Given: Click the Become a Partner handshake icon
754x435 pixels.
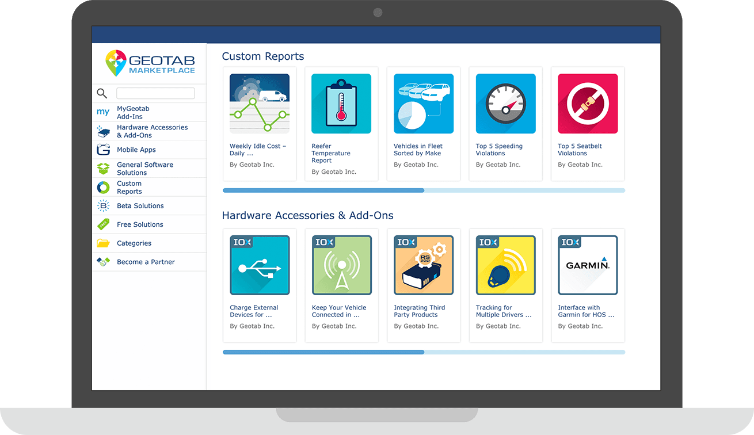Looking at the screenshot, I should pyautogui.click(x=102, y=262).
